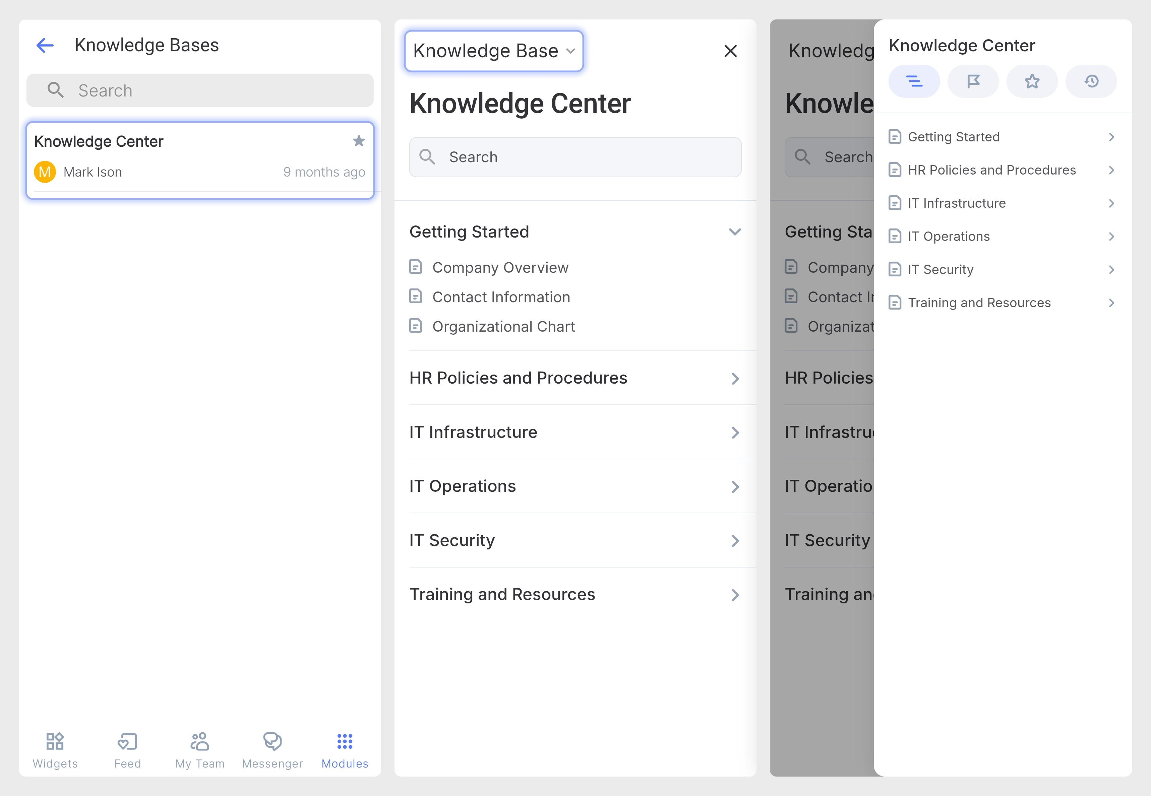Select the table of contents outline icon
Image resolution: width=1151 pixels, height=796 pixels.
click(x=914, y=81)
